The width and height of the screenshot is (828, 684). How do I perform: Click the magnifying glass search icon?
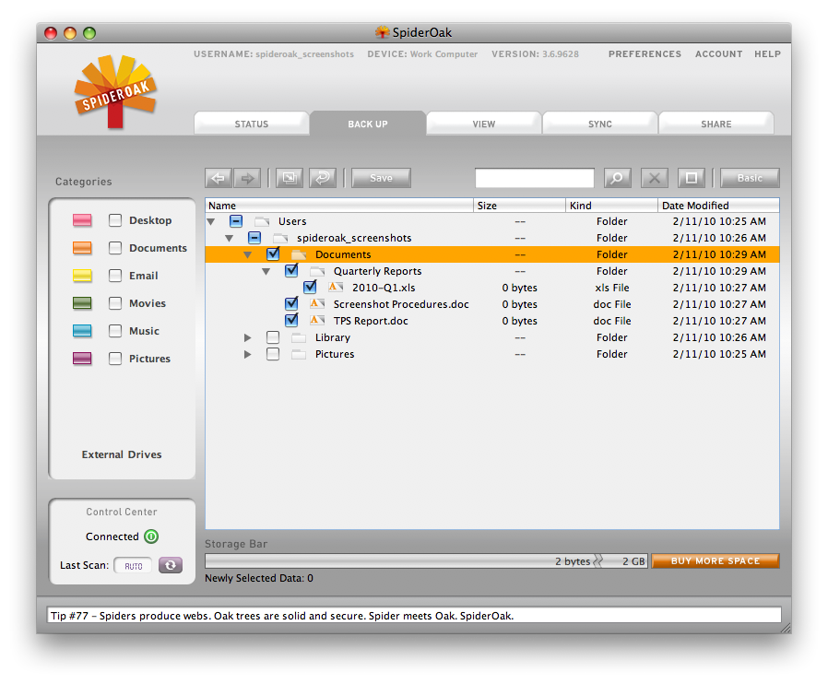coord(617,178)
